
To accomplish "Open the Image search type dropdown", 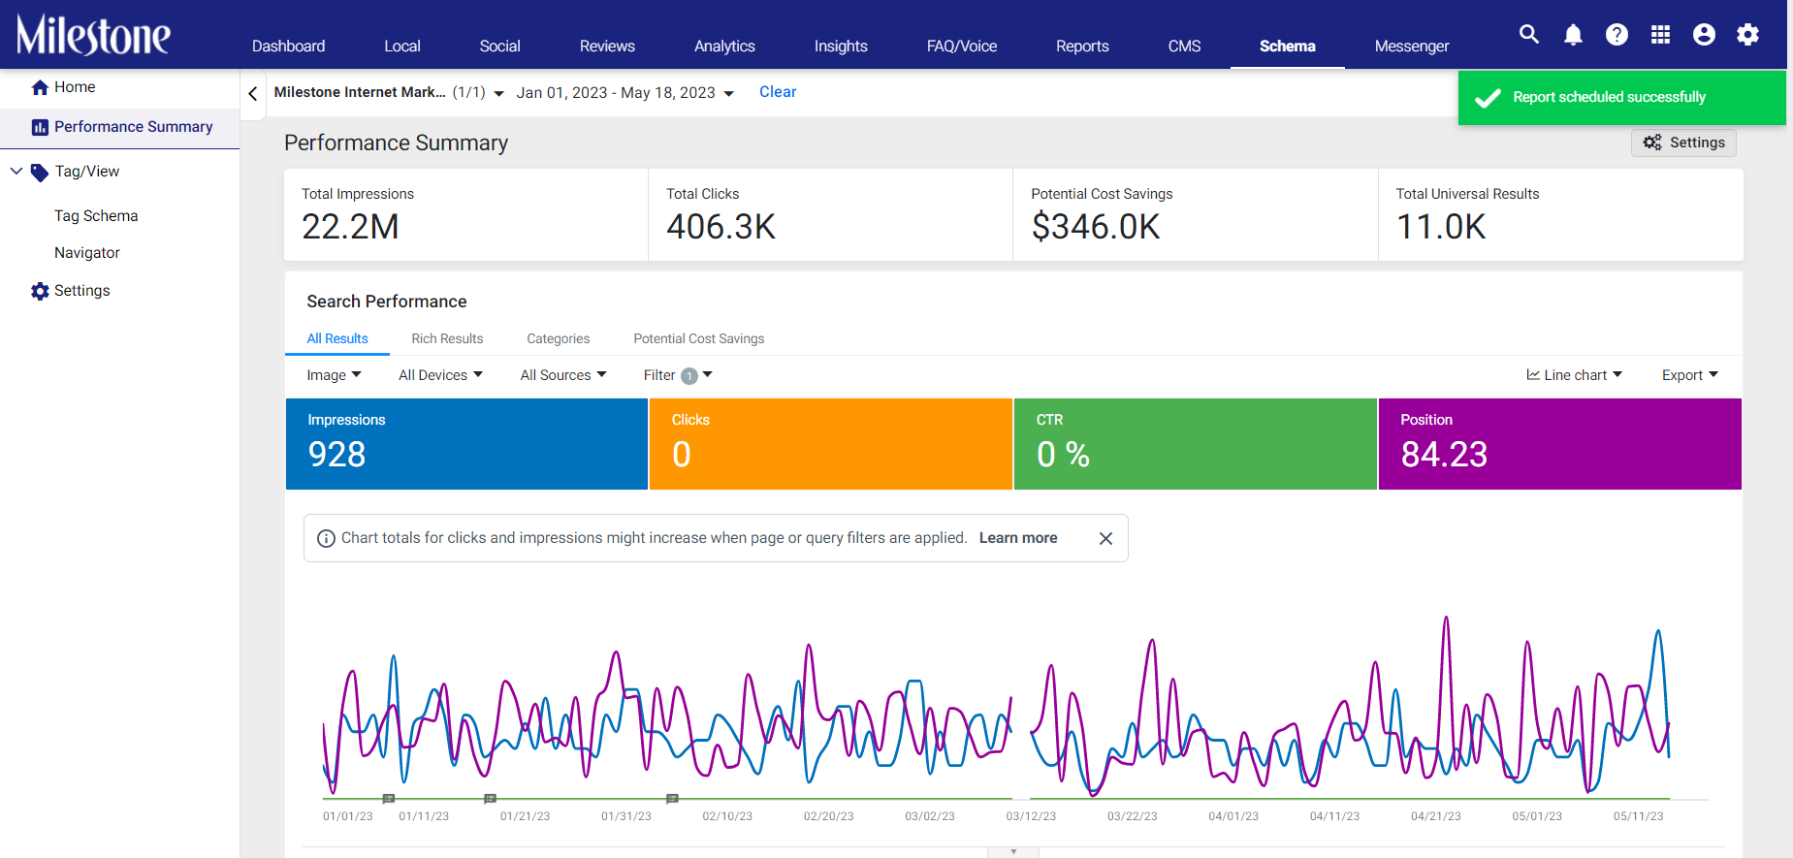I will coord(334,375).
